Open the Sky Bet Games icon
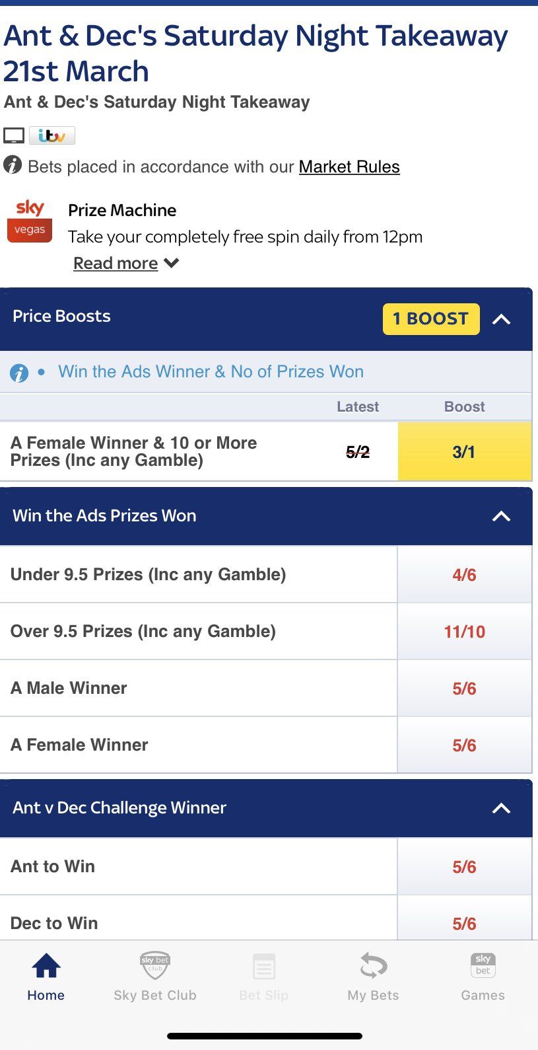The width and height of the screenshot is (538, 1050). [x=483, y=965]
